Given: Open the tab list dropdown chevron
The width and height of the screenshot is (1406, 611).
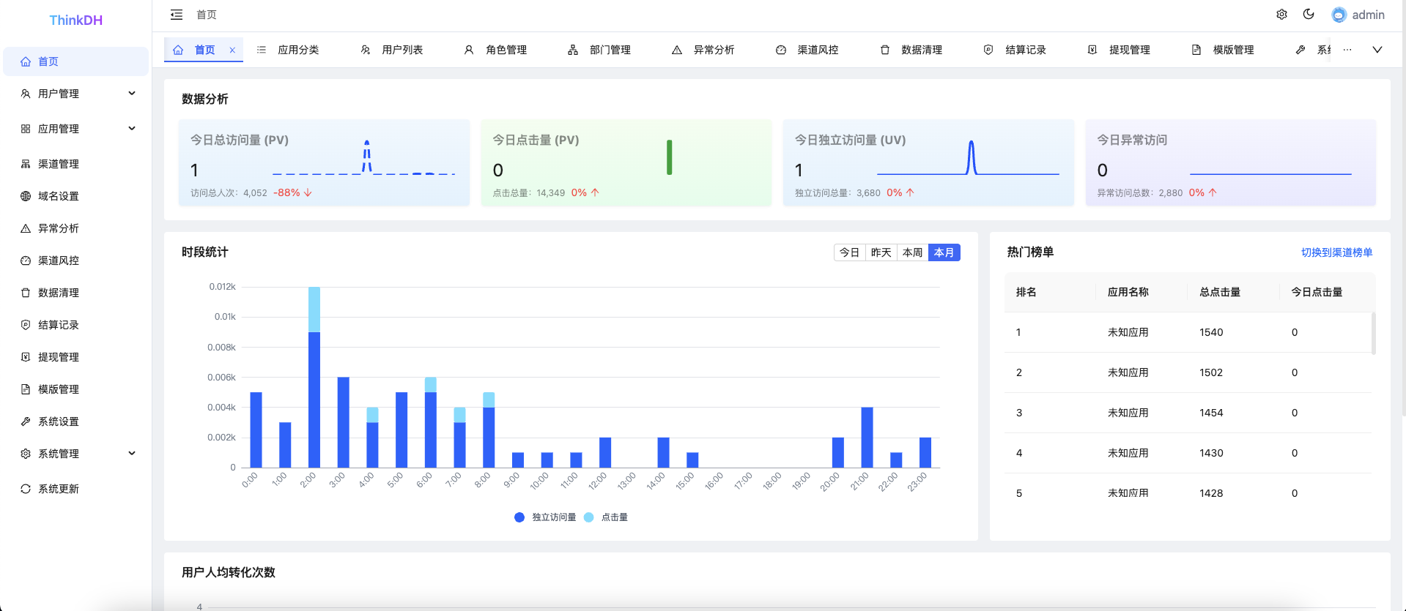Looking at the screenshot, I should pos(1377,50).
